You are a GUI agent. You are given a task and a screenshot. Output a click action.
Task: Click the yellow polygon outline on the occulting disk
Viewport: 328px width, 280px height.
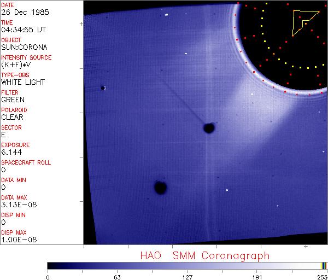(306, 23)
